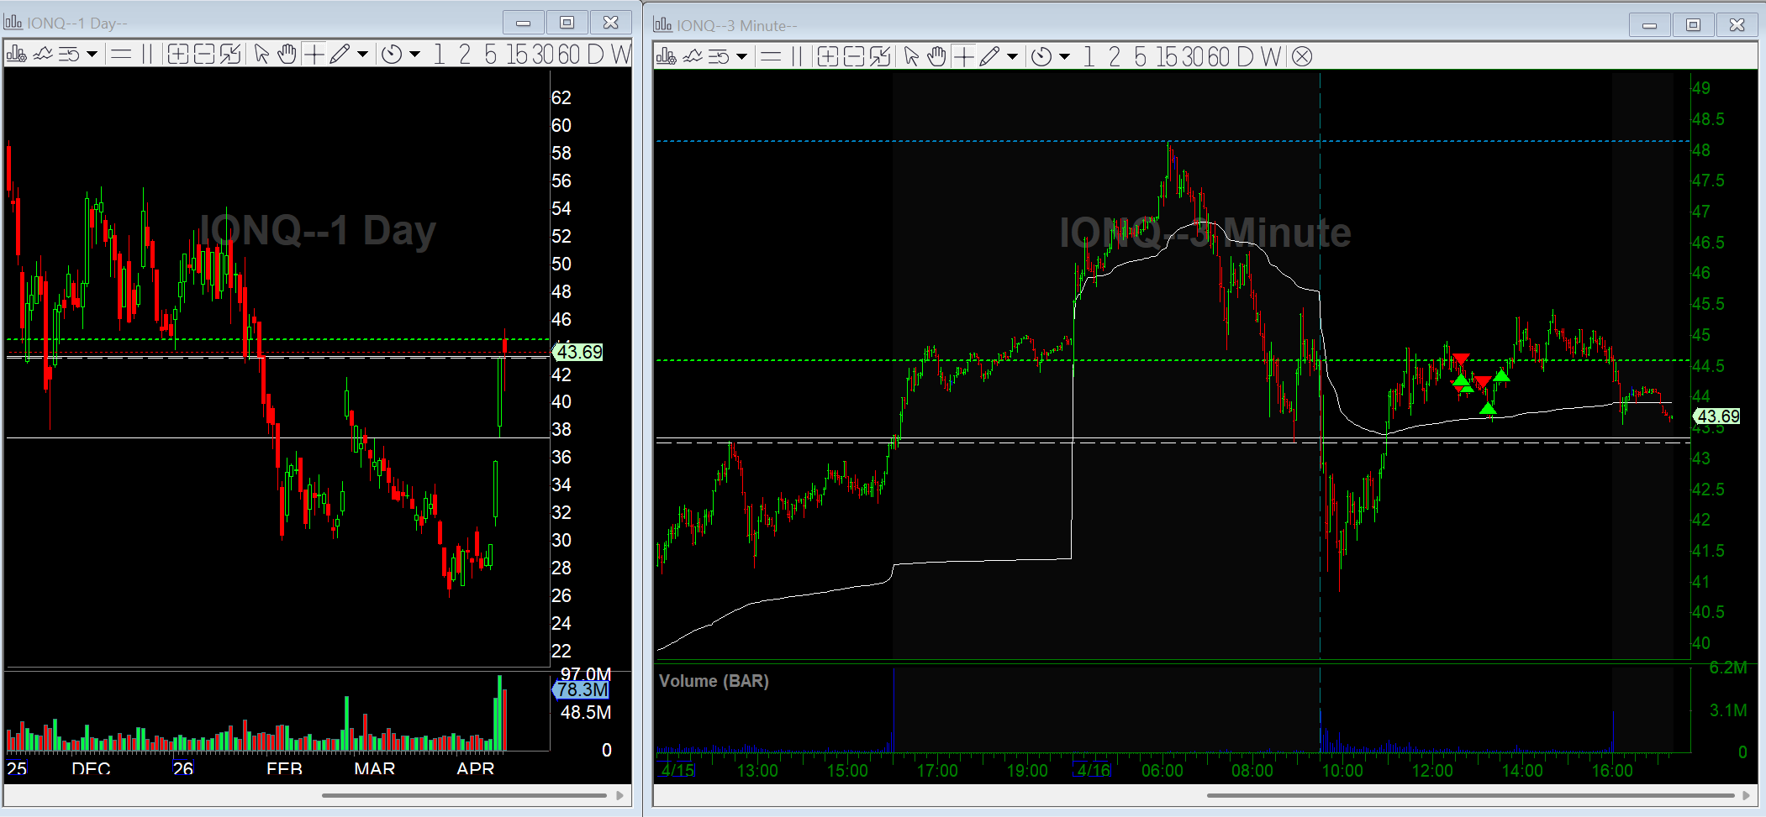Expand pencil tool dropdown in Day window

(362, 55)
